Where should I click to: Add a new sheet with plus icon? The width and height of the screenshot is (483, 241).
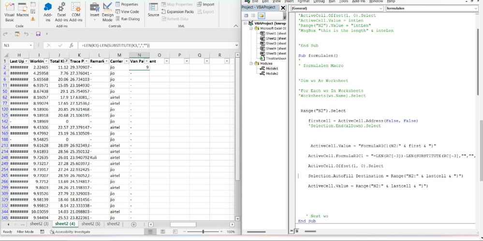pyautogui.click(x=134, y=224)
